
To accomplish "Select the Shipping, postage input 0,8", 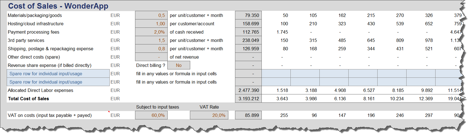I will click(x=151, y=49).
